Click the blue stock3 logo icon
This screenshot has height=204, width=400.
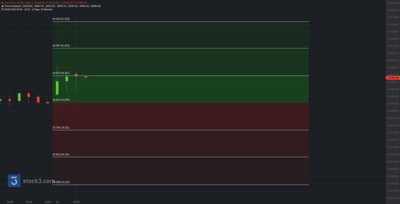[x=14, y=181]
